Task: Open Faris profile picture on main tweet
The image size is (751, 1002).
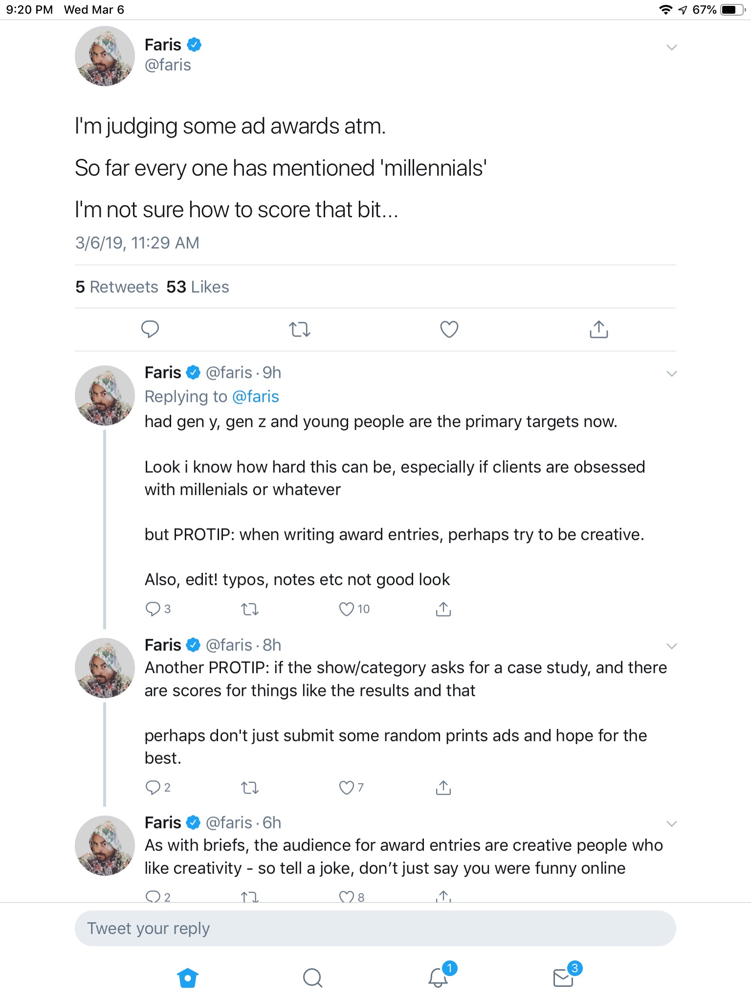Action: tap(105, 56)
